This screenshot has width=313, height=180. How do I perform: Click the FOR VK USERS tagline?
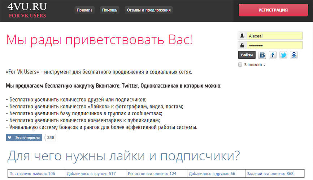tap(27, 15)
